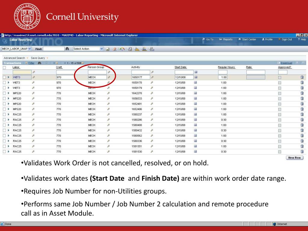Sort by the Start Date column header
Image resolution: width=308 pixels, height=231 pixels.
coord(180,67)
